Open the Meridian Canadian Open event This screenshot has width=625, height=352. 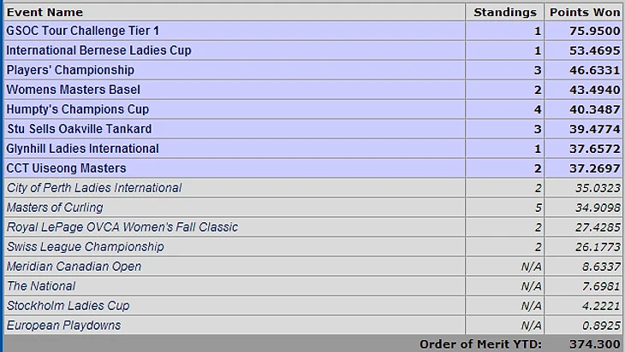tap(74, 267)
